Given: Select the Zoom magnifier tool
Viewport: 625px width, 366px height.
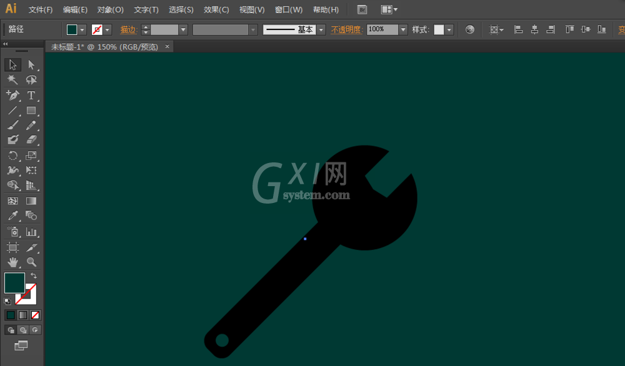Looking at the screenshot, I should click(31, 262).
